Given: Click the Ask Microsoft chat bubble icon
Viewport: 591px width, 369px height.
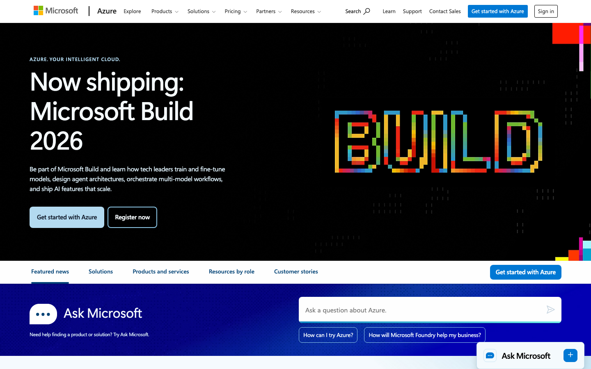Looking at the screenshot, I should click(43, 314).
